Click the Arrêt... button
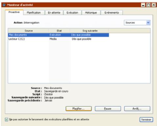Screen dimensions: 157x126 click(137, 109)
